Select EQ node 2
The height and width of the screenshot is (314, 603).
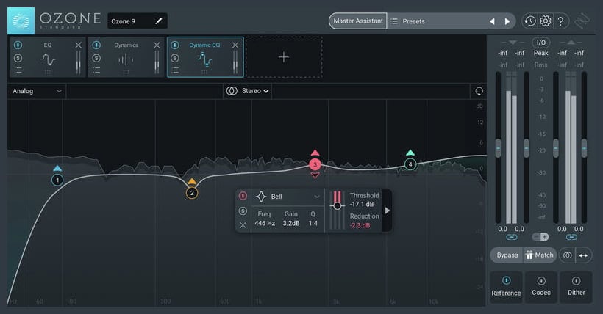click(x=192, y=193)
